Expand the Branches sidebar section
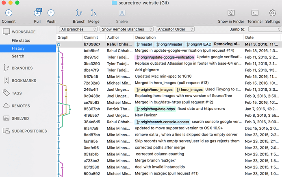This screenshot has width=282, height=177. pyautogui.click(x=22, y=68)
